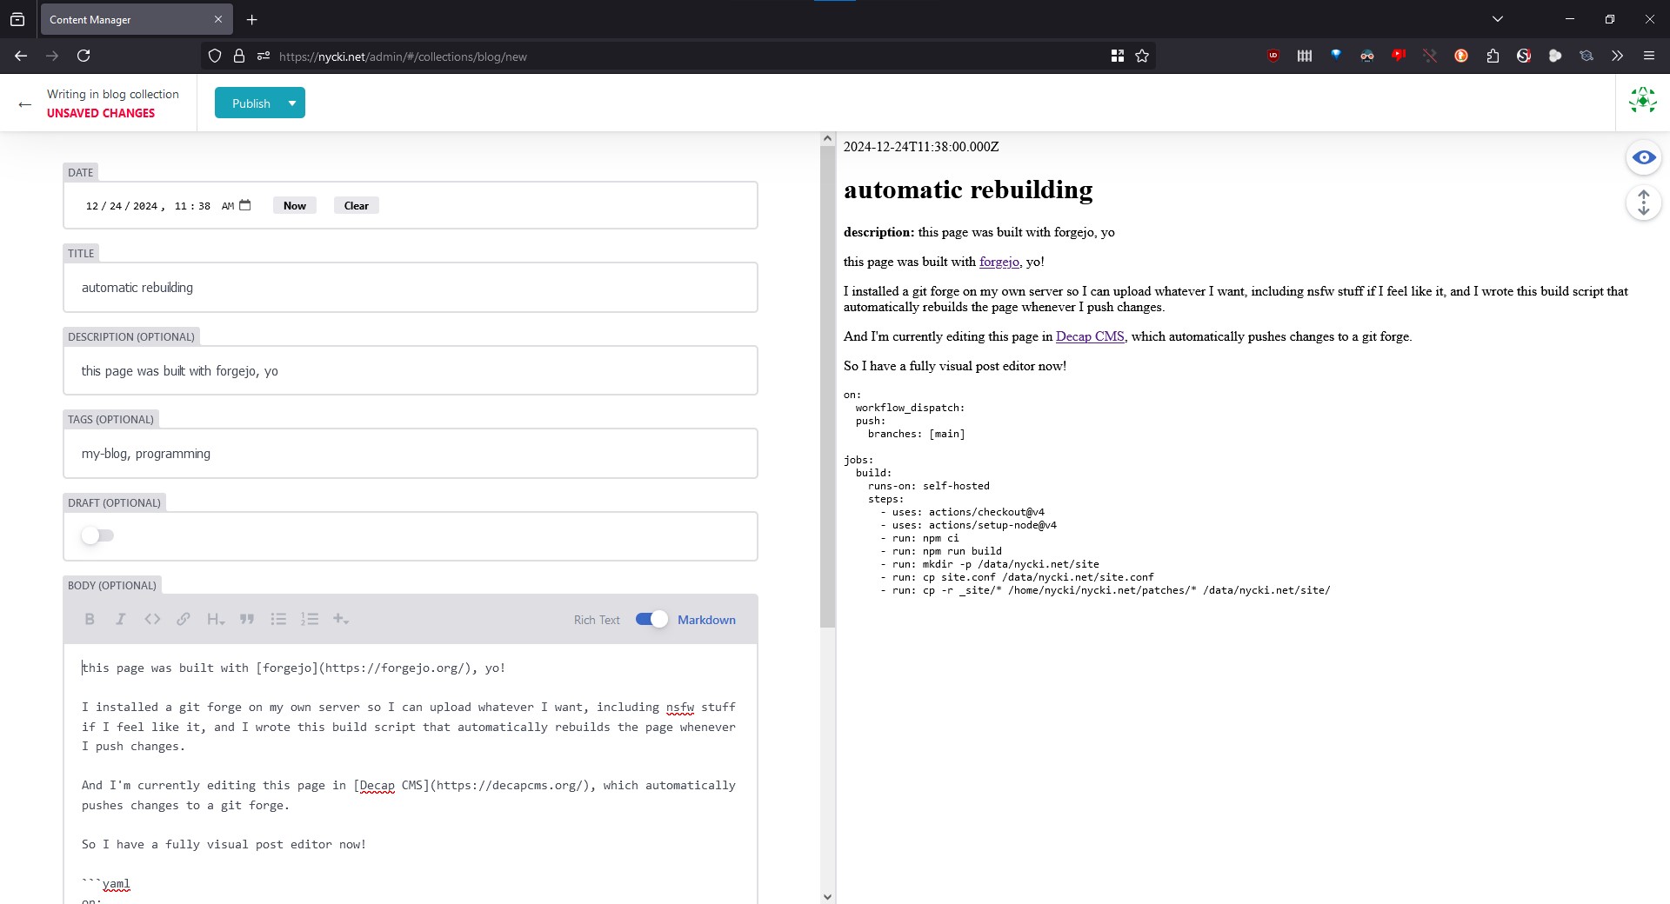Toggle the Draft switch on
The image size is (1670, 904).
point(97,535)
